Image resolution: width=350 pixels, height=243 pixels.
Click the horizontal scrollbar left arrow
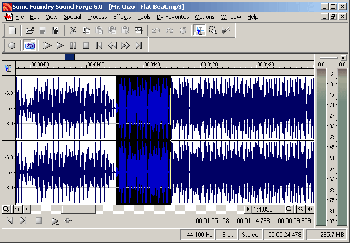[27, 209]
